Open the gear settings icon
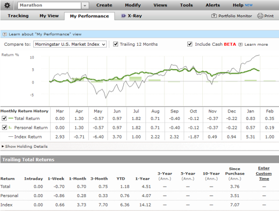Viewport: 279px width, 211px height. click(x=7, y=5)
